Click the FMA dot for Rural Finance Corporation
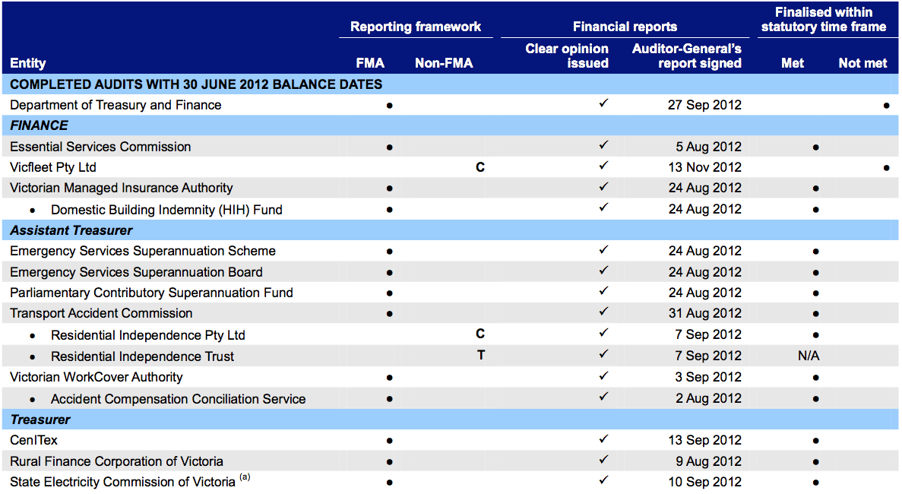The image size is (902, 494). click(x=389, y=462)
